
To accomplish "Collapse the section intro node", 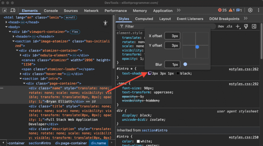I will coord(21,79).
